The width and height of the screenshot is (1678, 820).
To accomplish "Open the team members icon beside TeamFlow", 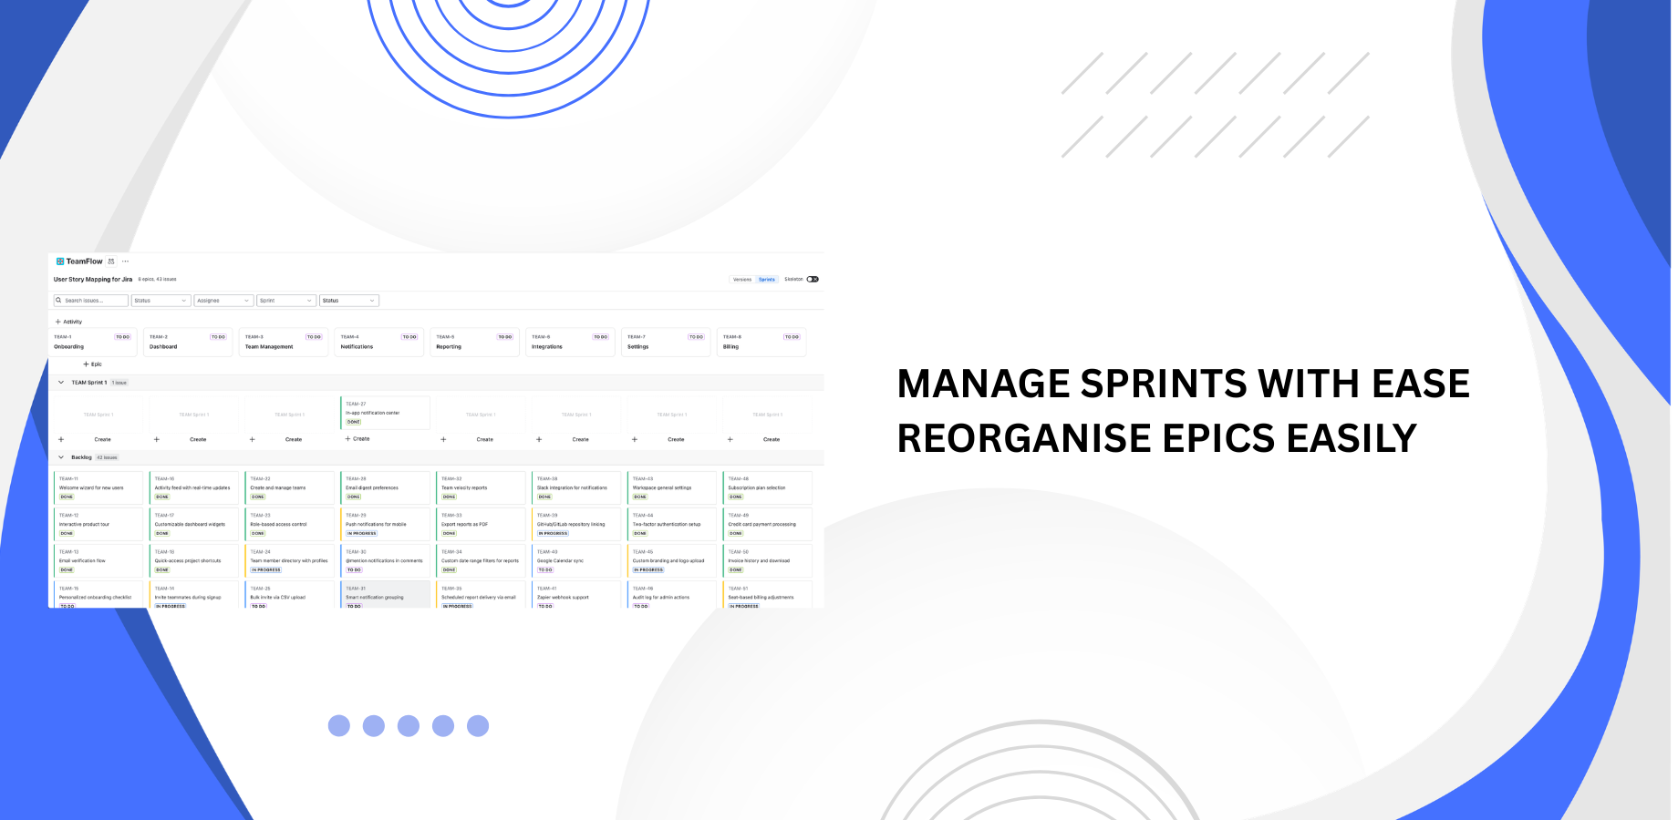I will pyautogui.click(x=111, y=261).
